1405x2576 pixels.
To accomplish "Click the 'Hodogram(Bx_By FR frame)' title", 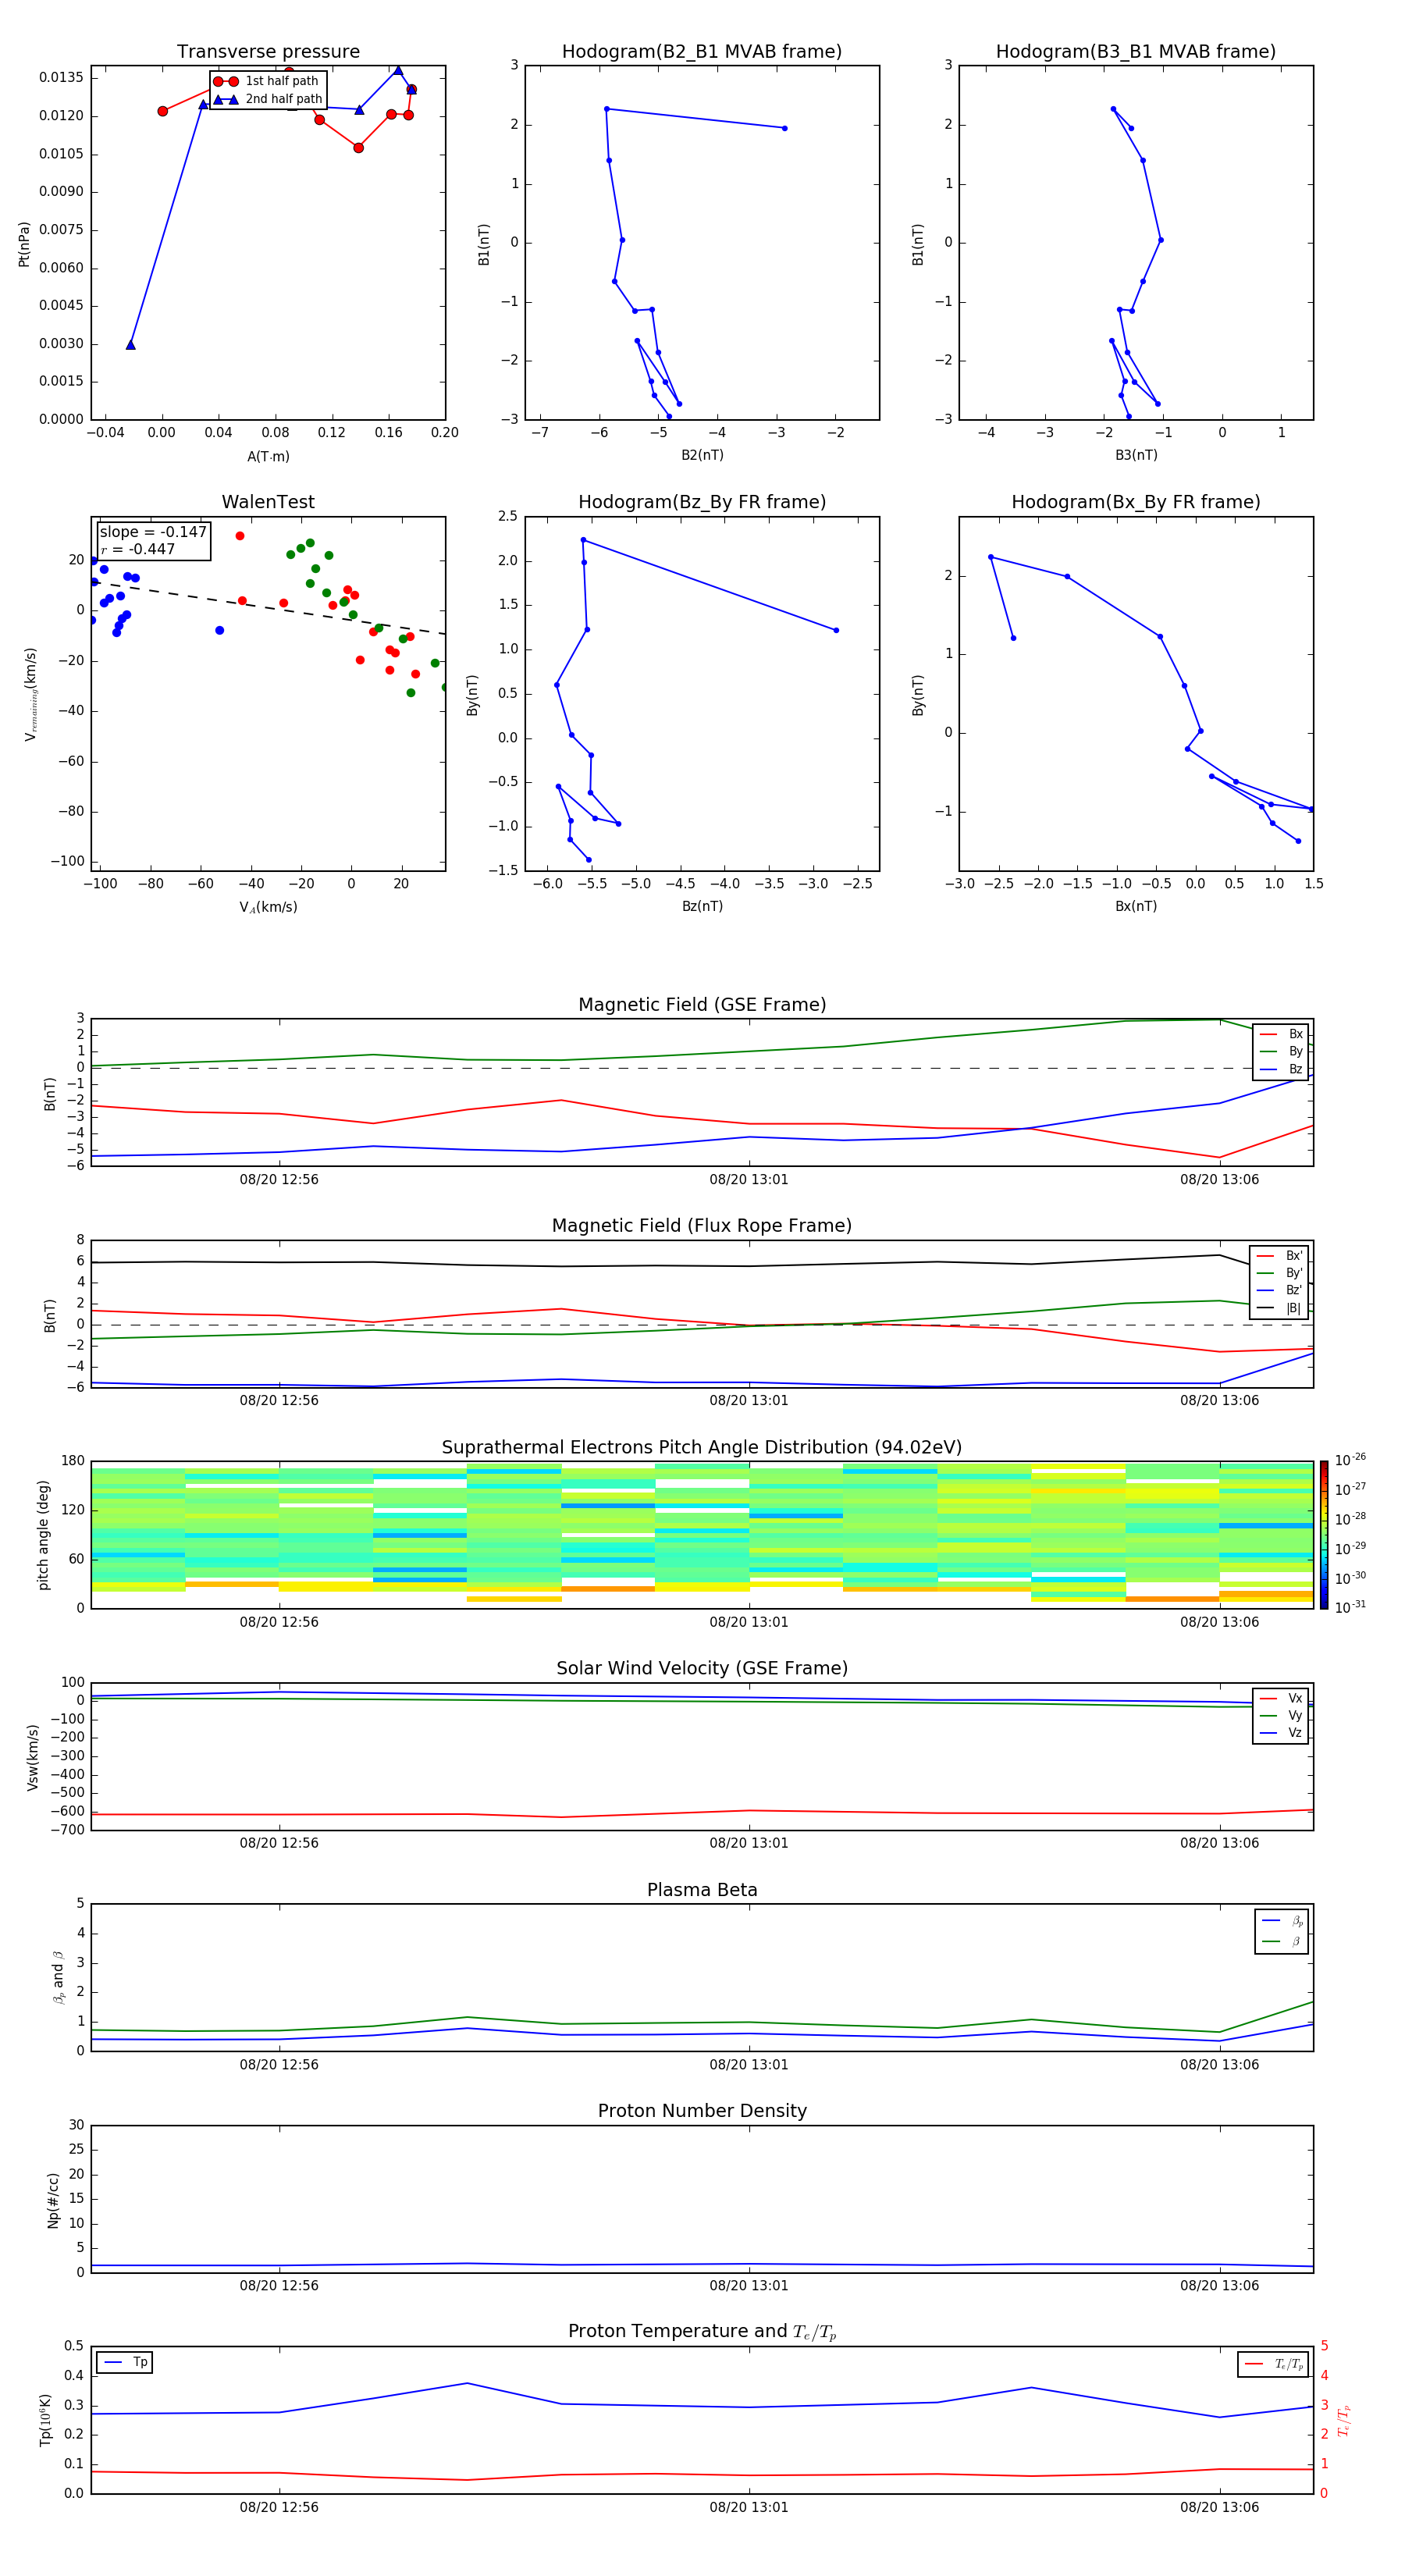I will 1136,502.
